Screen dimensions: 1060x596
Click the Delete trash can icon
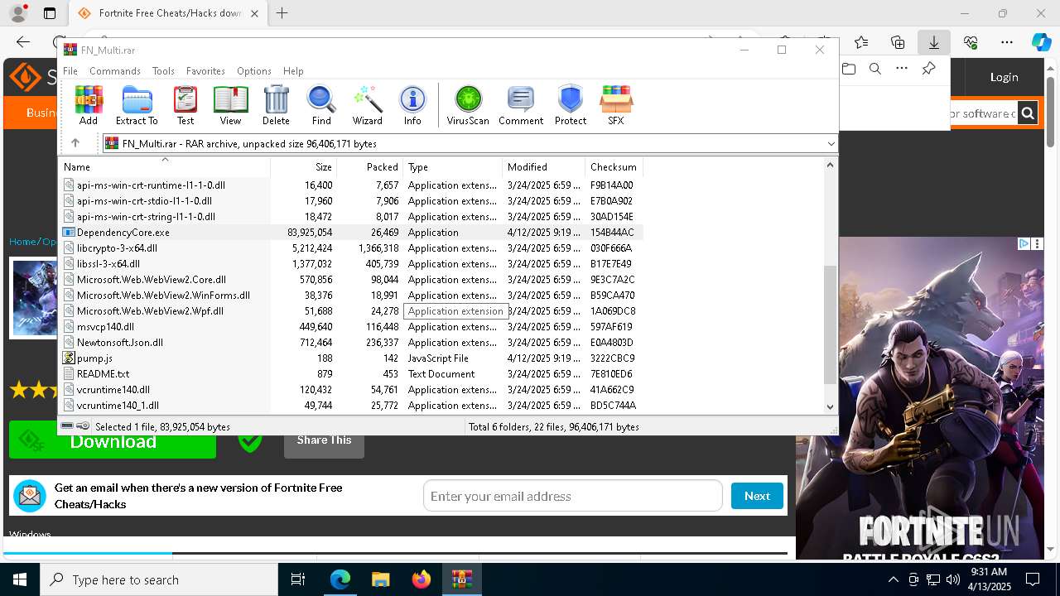coord(276,105)
